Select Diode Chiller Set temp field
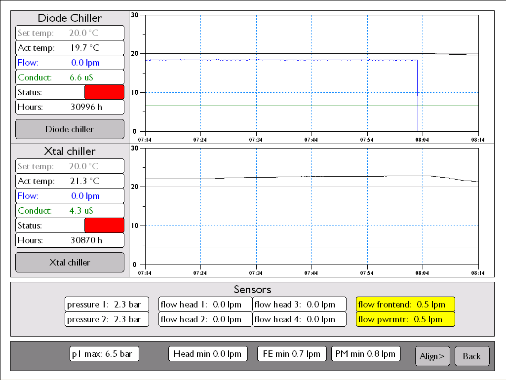The height and width of the screenshot is (380, 506). coord(70,33)
